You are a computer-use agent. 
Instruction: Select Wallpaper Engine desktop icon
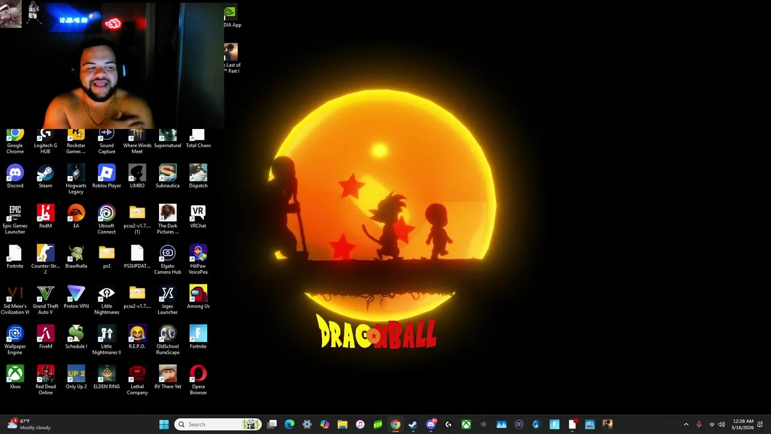[x=15, y=340]
